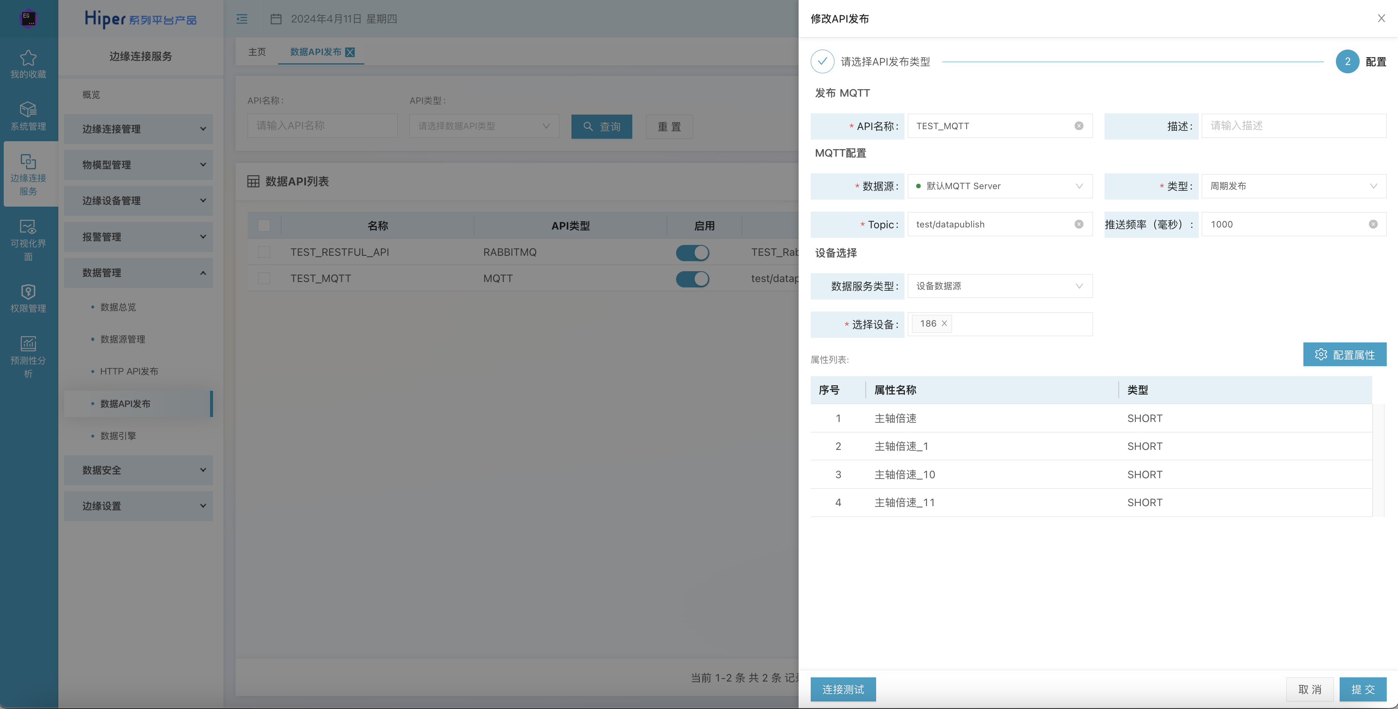The image size is (1398, 709).
Task: Collapse 数据管理 menu group
Action: click(138, 272)
